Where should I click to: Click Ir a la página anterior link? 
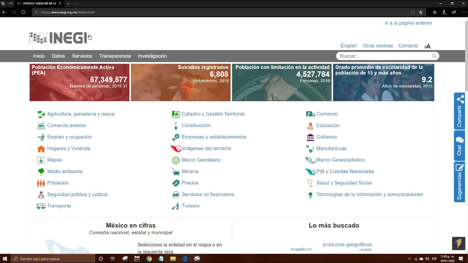(x=409, y=23)
